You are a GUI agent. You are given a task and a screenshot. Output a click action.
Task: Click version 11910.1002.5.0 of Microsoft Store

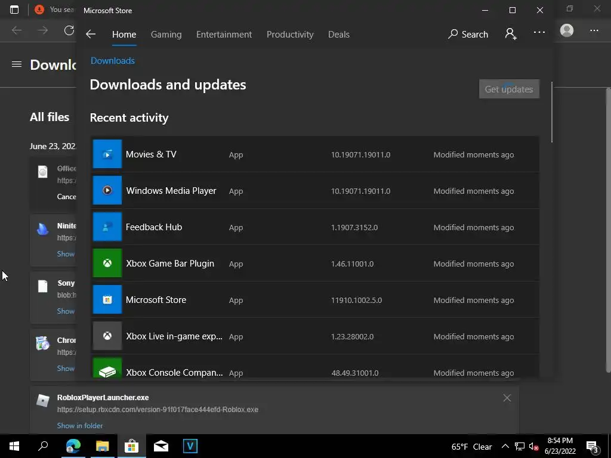point(356,301)
